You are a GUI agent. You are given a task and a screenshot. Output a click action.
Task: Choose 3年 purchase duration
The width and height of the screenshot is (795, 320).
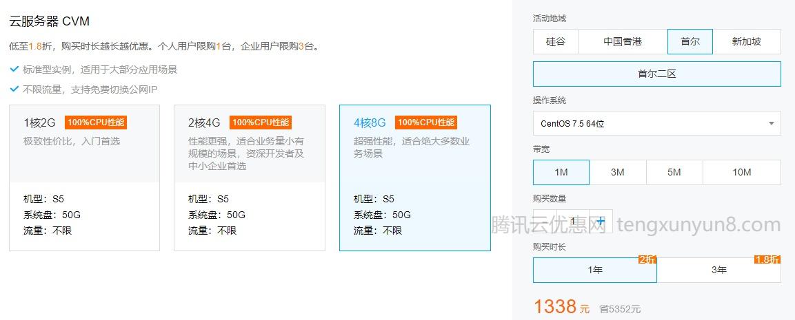point(719,270)
